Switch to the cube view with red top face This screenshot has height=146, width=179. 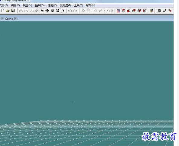124,11
